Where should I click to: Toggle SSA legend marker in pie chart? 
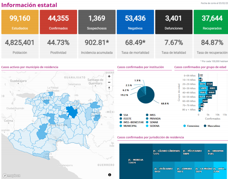coord(121,115)
